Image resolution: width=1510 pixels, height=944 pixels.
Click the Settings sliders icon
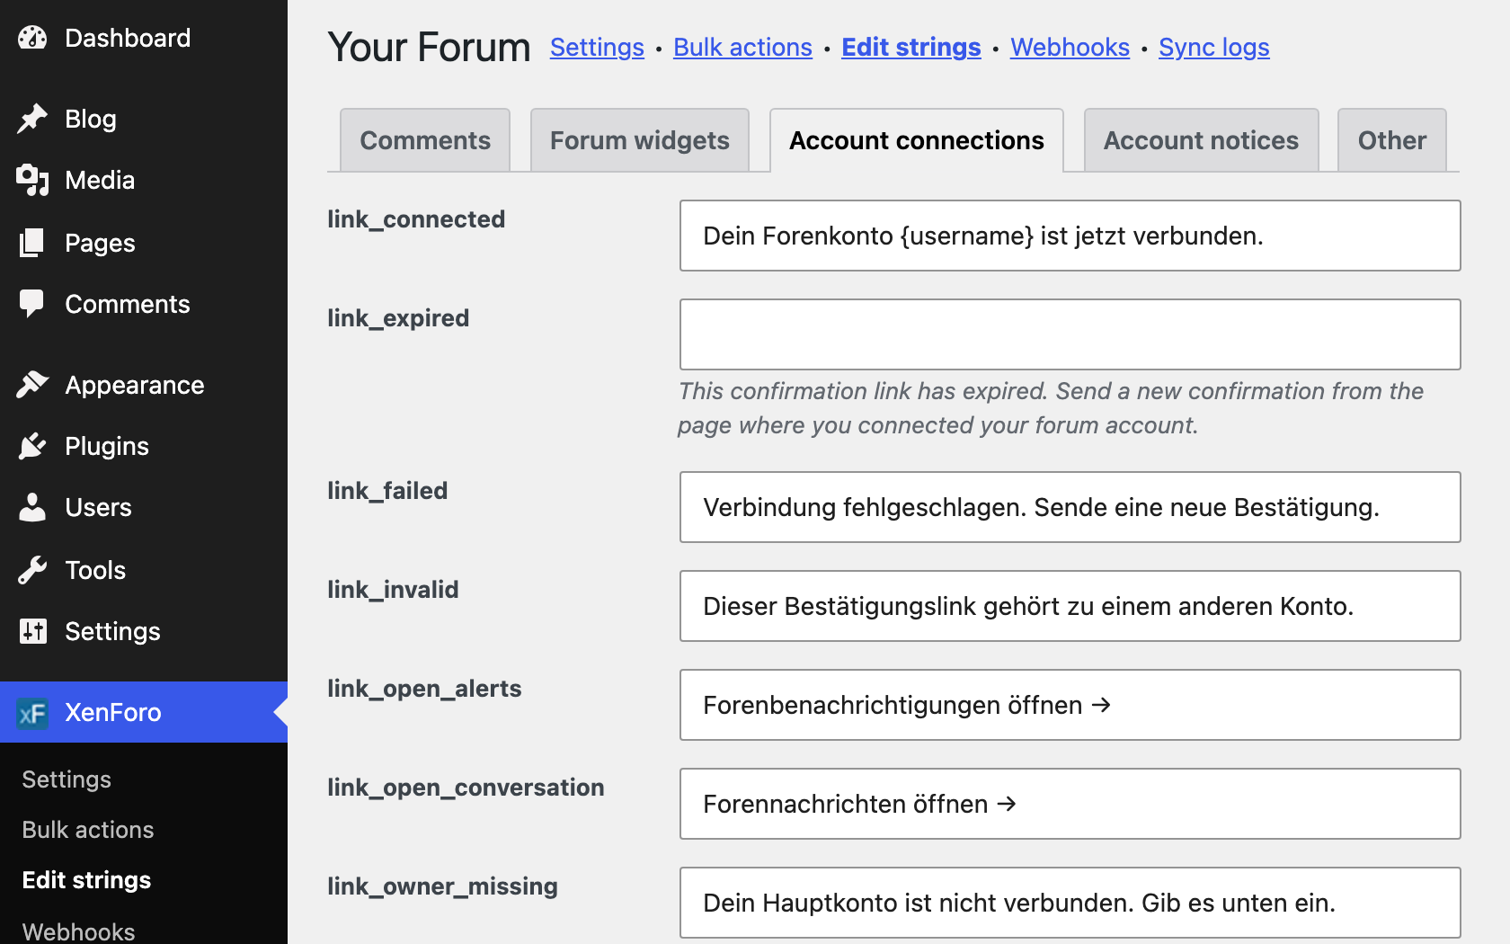[x=32, y=631]
